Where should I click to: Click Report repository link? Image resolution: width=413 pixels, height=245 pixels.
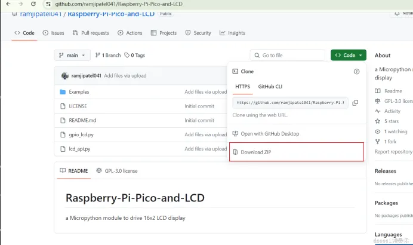point(393,152)
